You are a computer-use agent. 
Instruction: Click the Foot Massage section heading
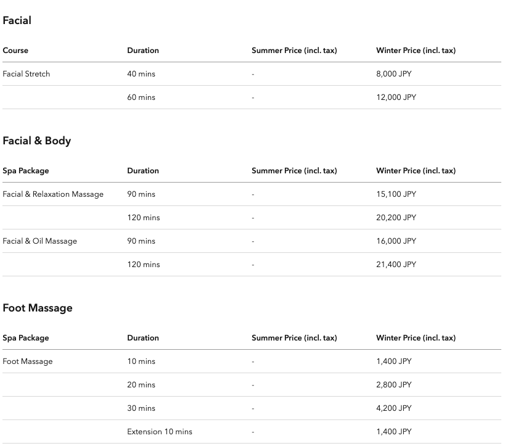click(x=38, y=308)
